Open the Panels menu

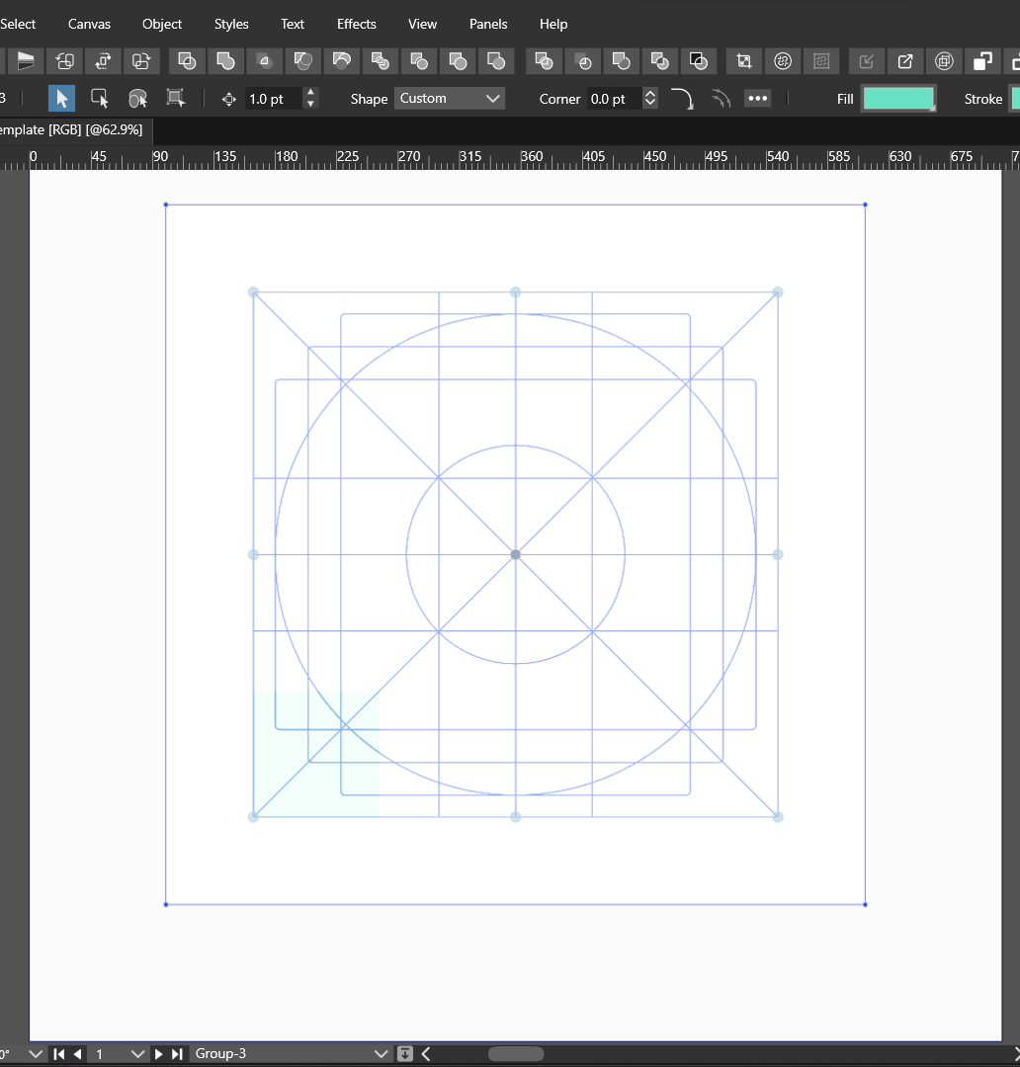488,24
